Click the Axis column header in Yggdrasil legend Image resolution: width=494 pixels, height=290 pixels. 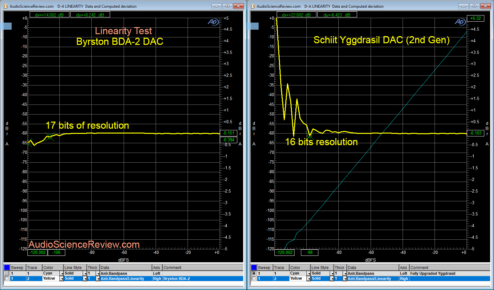point(404,267)
